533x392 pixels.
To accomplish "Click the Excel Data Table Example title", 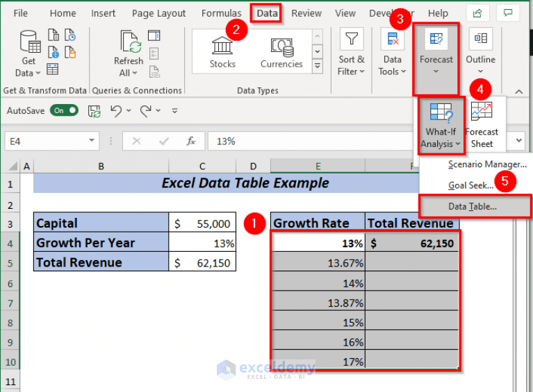I will tap(245, 183).
